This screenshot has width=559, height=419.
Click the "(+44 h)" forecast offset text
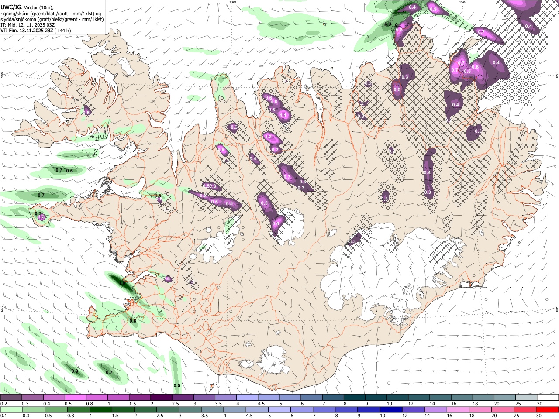[x=63, y=31]
